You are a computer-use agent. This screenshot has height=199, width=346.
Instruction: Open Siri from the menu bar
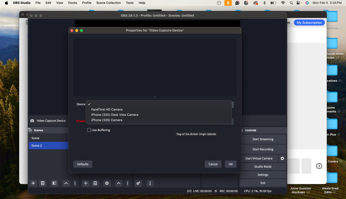(x=307, y=3)
